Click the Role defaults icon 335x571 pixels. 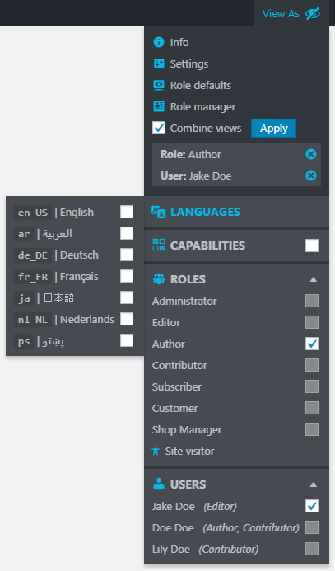coord(159,85)
